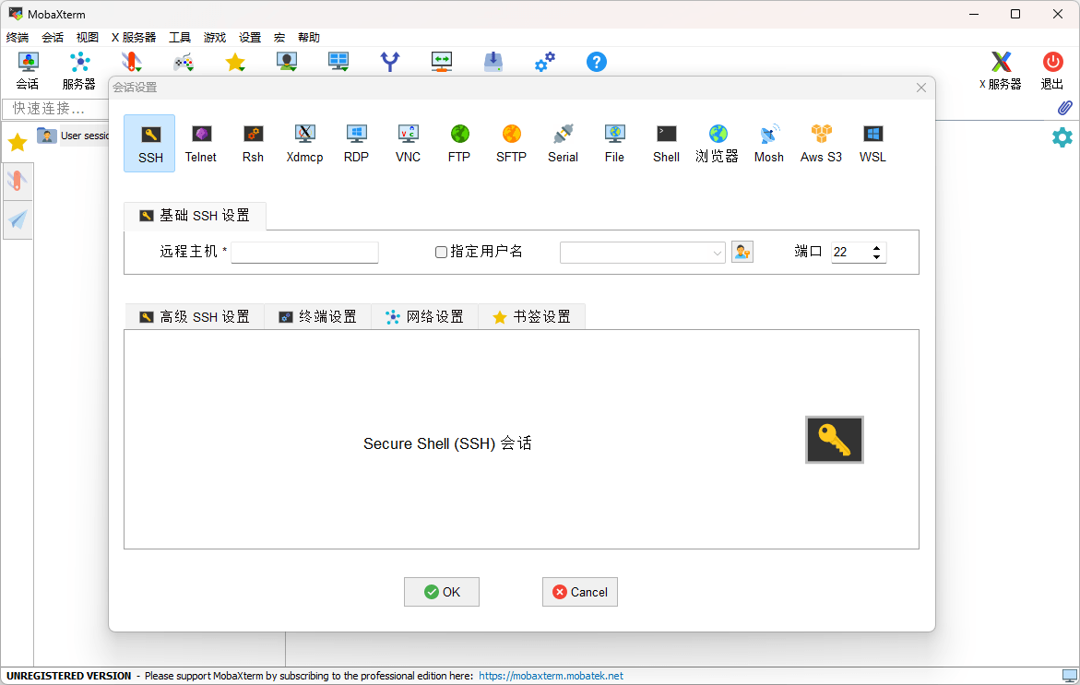Open the 终端设置 tab
Viewport: 1080px width, 685px height.
pos(317,316)
